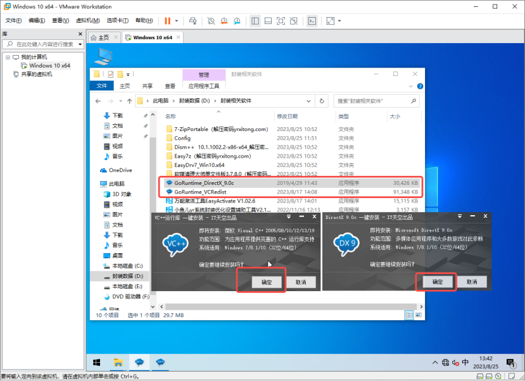The width and height of the screenshot is (525, 381).
Task: Expand the address bar history dropdown
Action: click(x=308, y=101)
